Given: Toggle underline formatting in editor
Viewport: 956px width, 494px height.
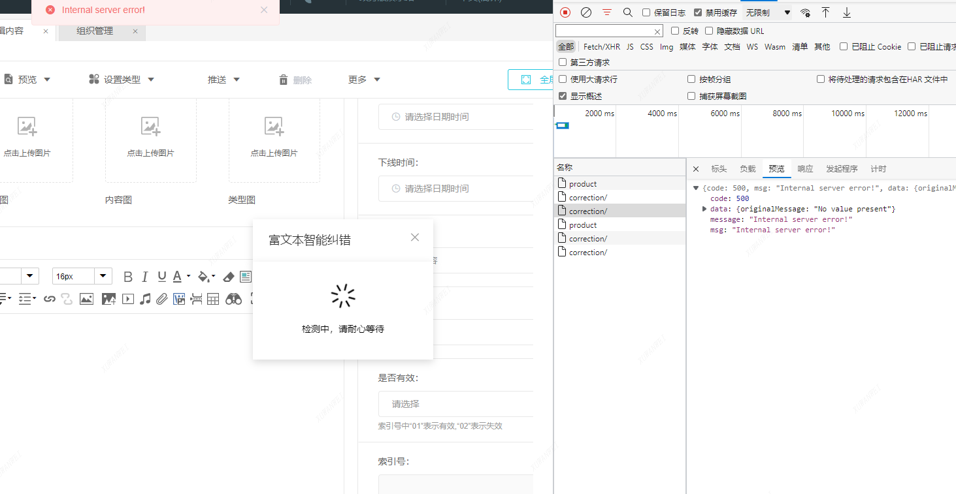Looking at the screenshot, I should [x=162, y=277].
